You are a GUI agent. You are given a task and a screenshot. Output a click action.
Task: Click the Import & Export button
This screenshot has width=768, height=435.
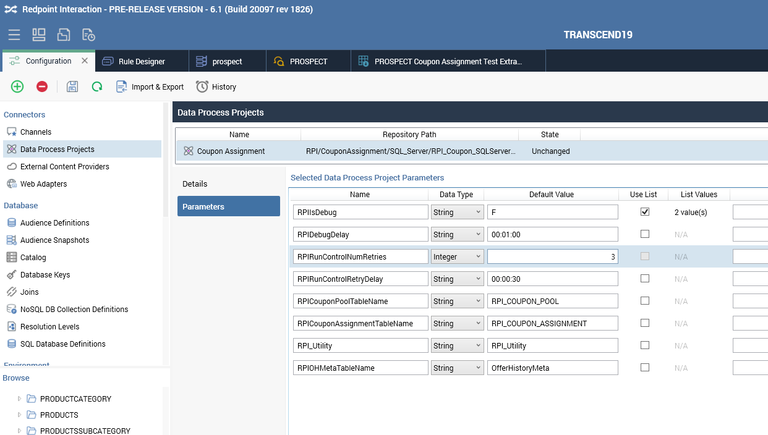(150, 87)
